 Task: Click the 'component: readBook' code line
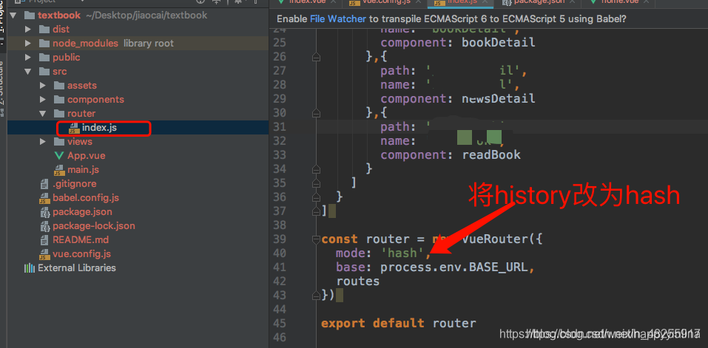coord(451,155)
